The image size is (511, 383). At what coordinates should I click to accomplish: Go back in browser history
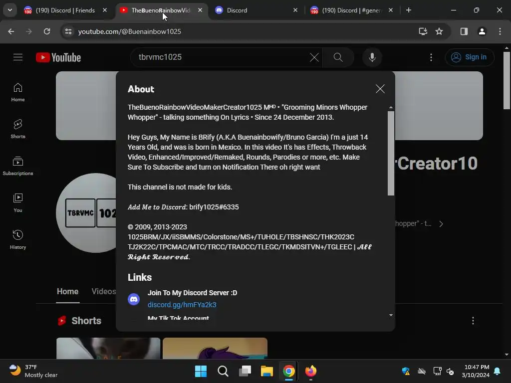[x=11, y=31]
